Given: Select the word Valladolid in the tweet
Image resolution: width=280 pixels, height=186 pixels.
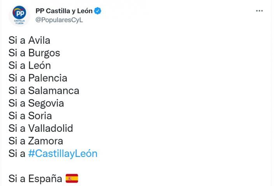Looking at the screenshot, I should pos(51,128).
